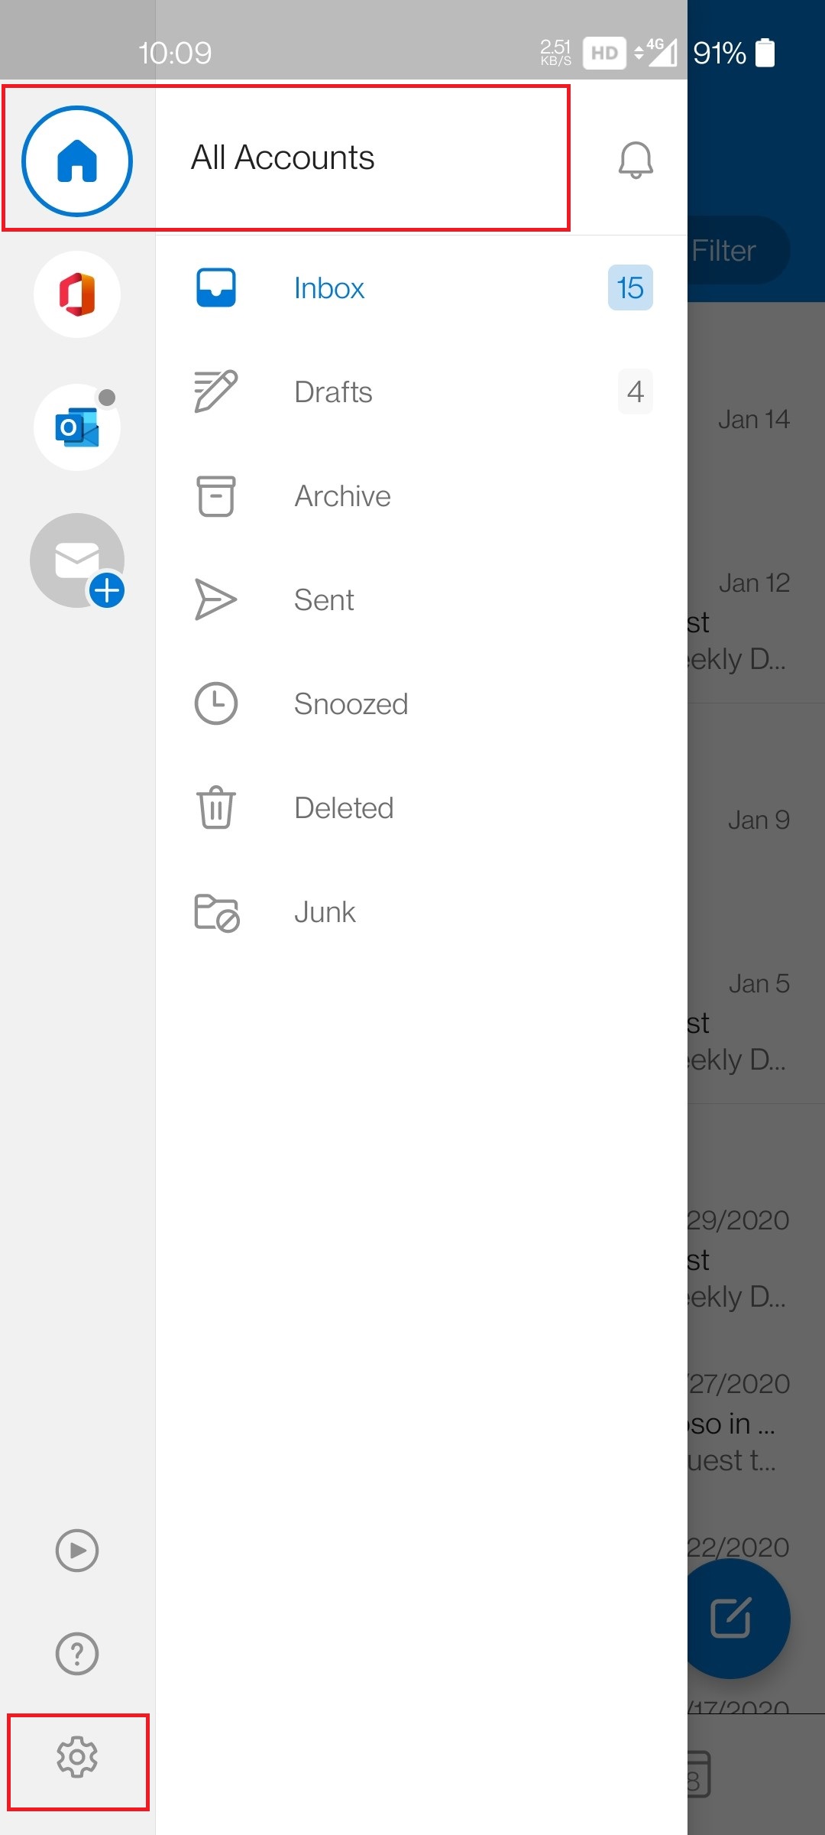Tap the 10:09 clock in status bar
Image resolution: width=825 pixels, height=1835 pixels.
coord(175,53)
